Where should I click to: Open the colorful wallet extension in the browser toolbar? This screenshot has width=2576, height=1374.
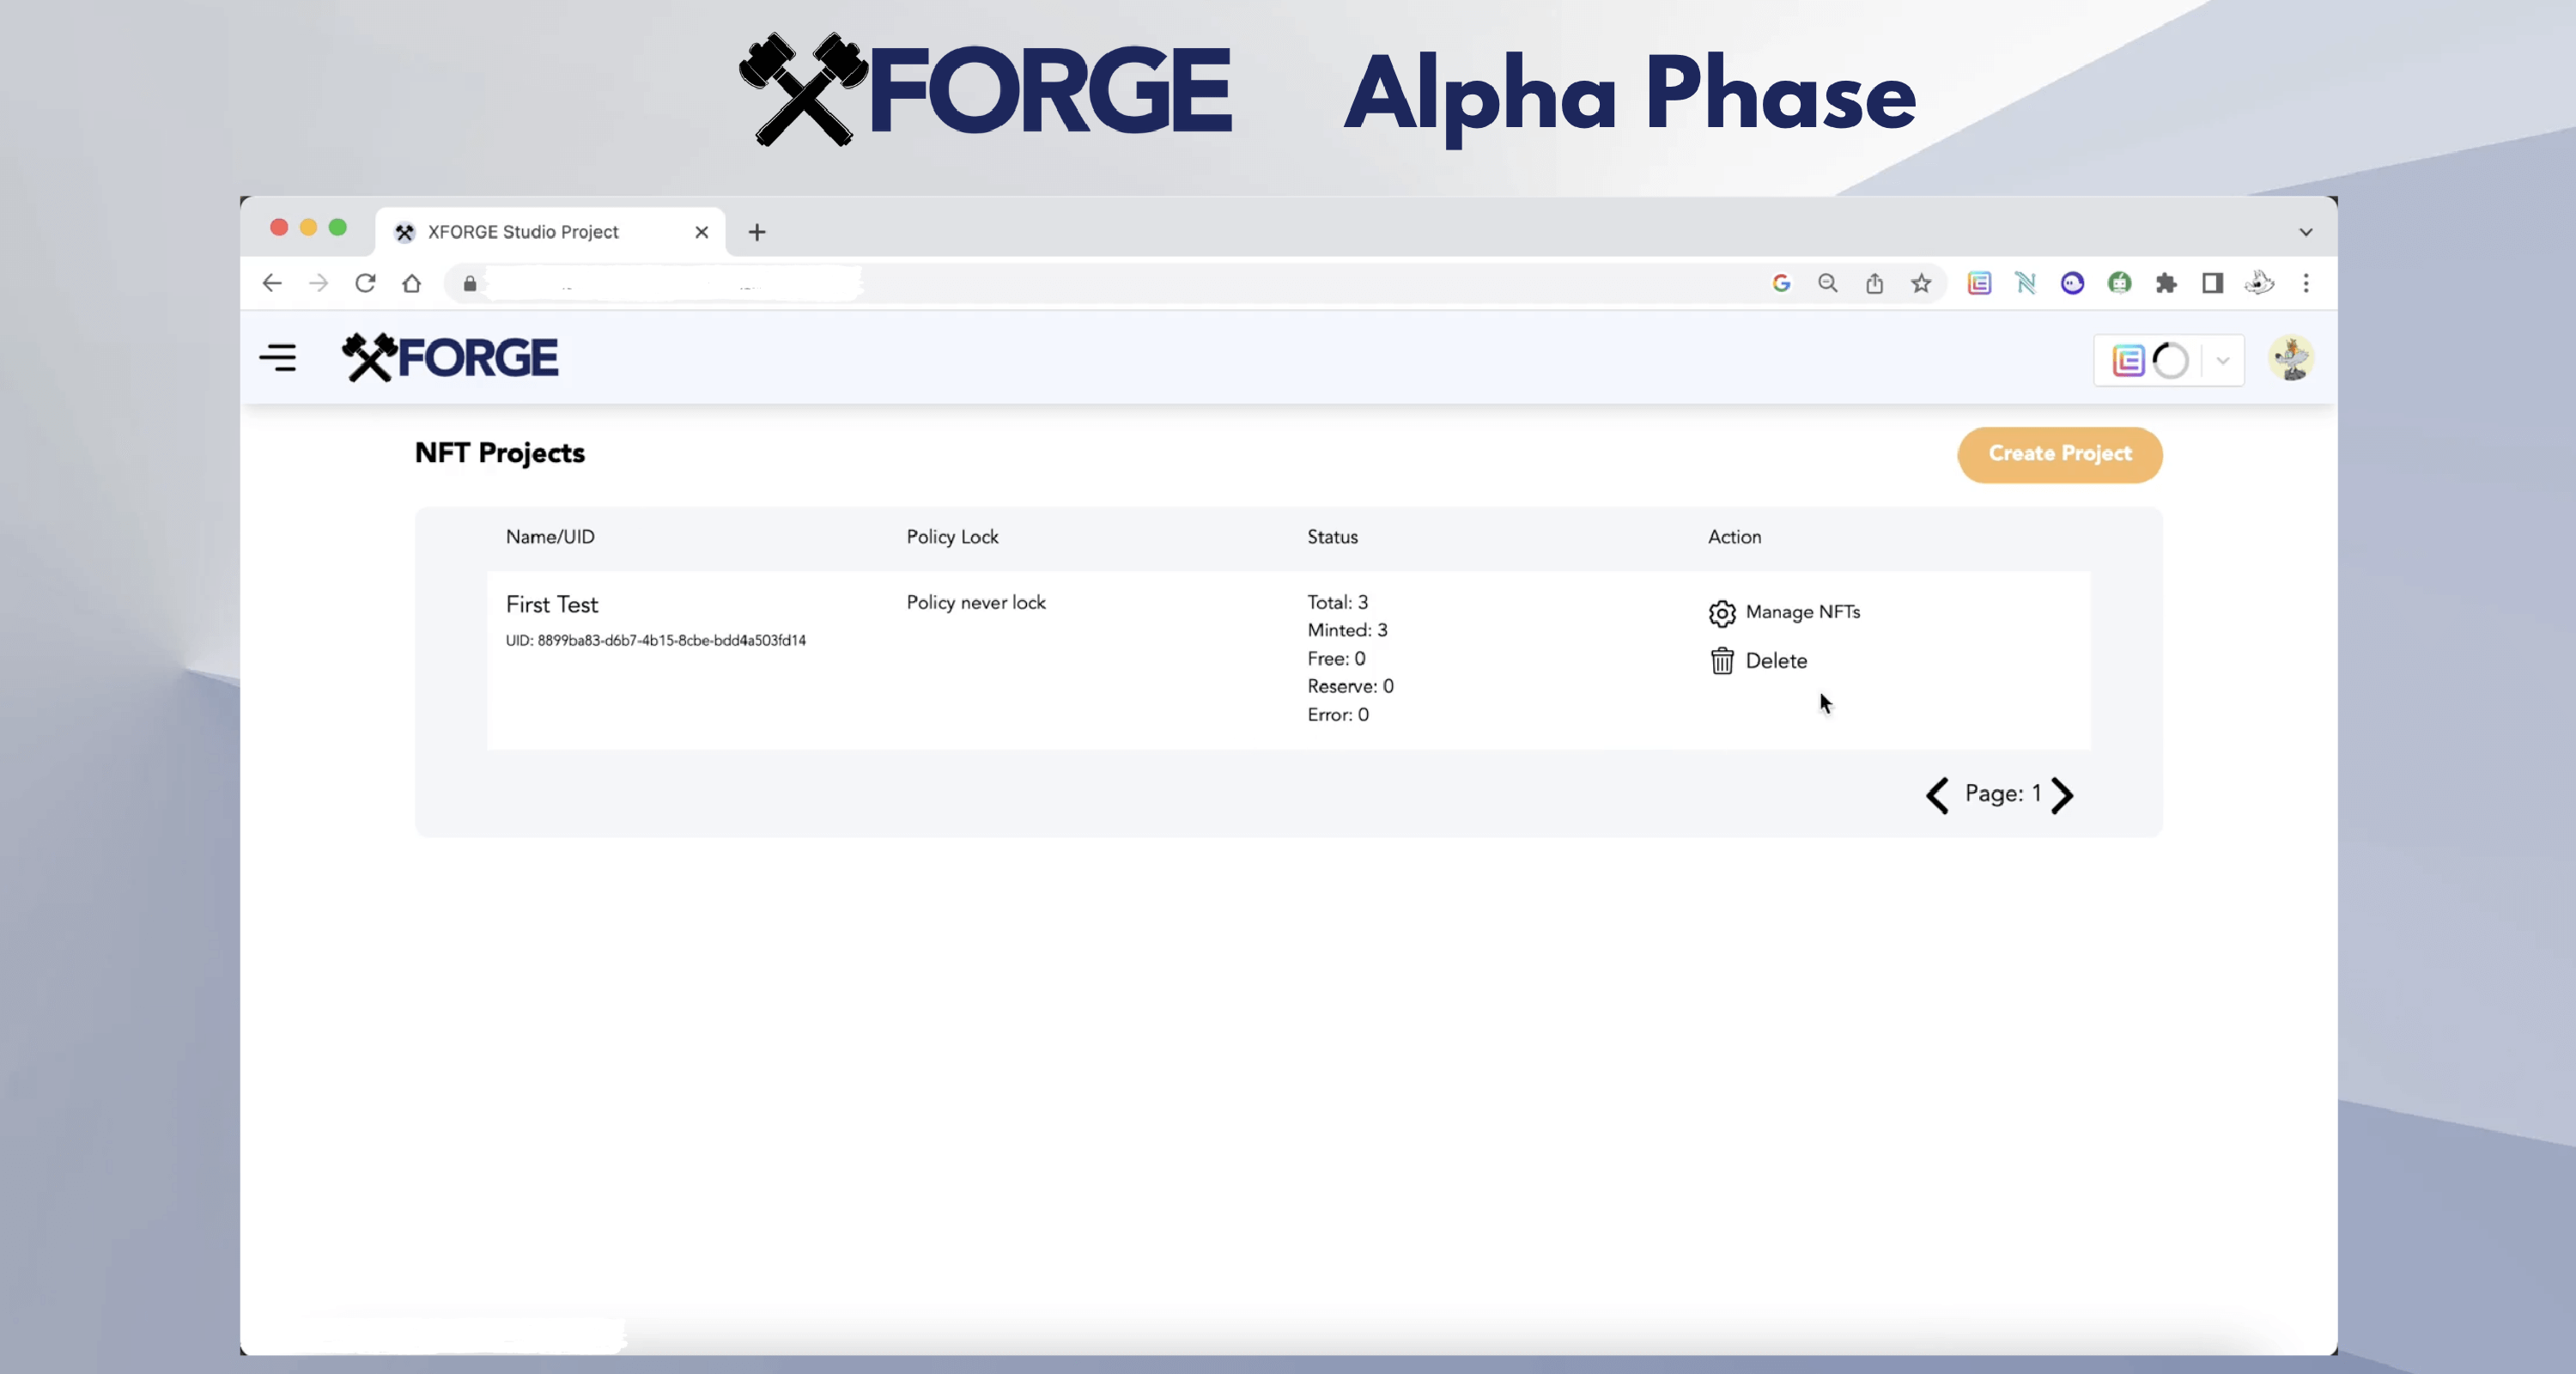pyautogui.click(x=1979, y=284)
